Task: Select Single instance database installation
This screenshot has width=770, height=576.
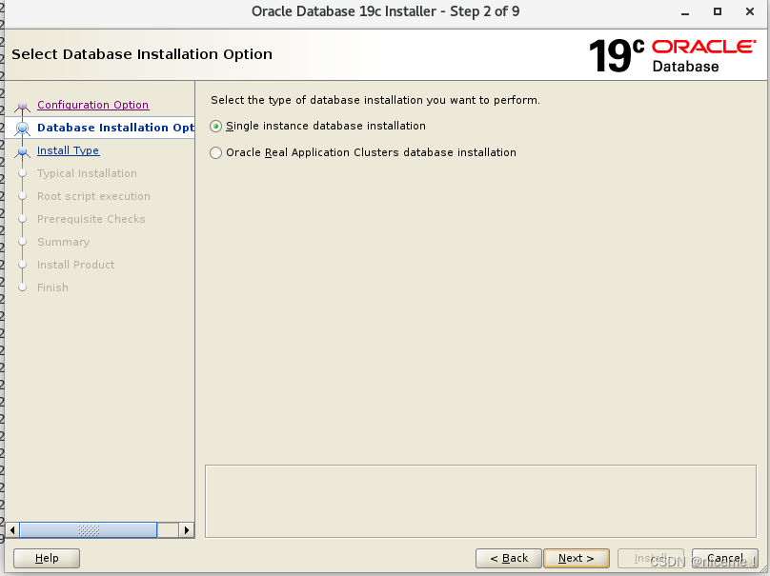Action: tap(216, 126)
